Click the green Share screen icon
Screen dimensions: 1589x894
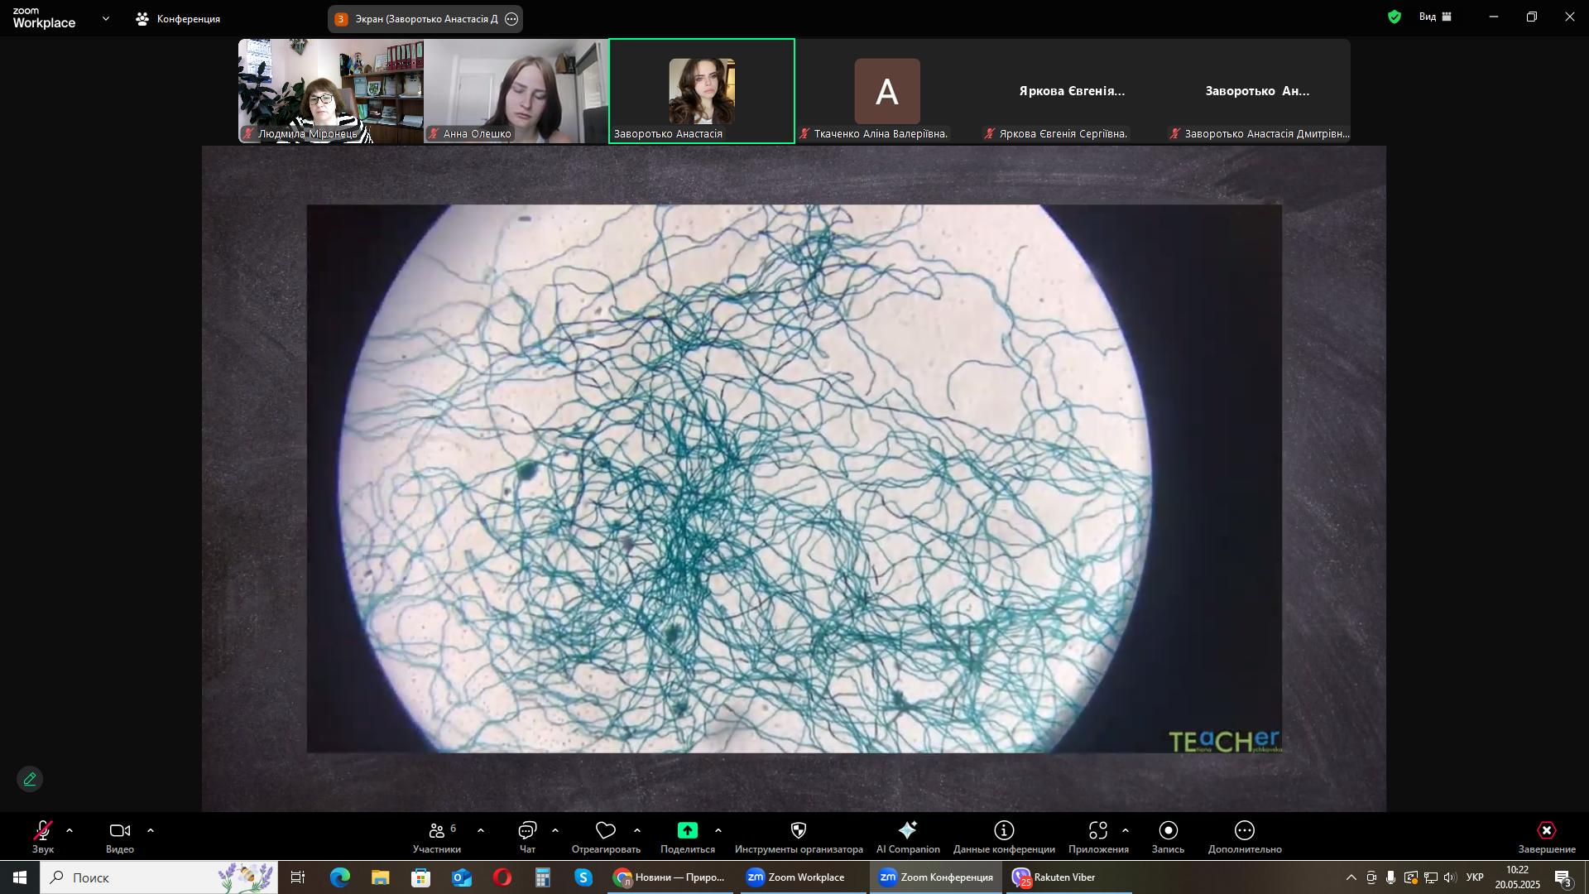[x=687, y=831]
